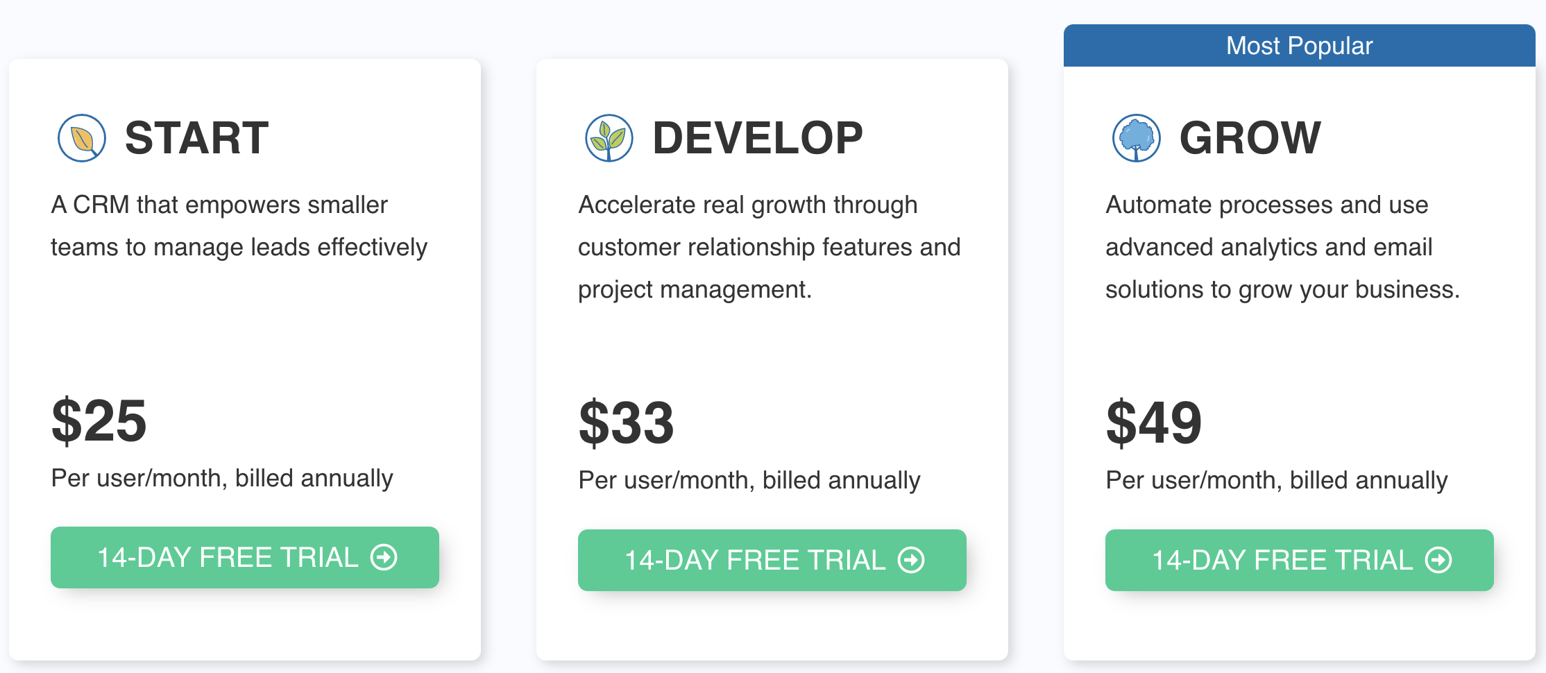Screen dimensions: 1546x673
Task: Click the $25 price on the START plan
Action: [x=99, y=422]
